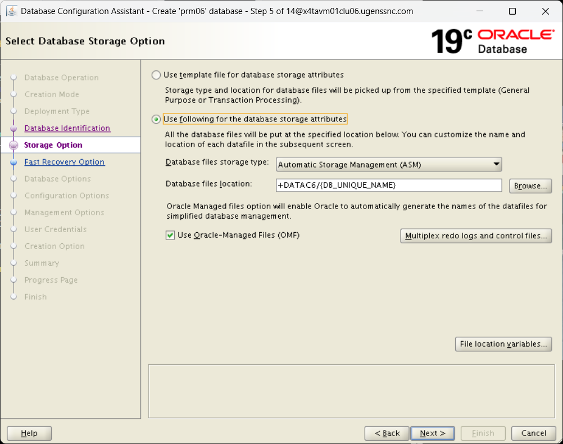
Task: Click the Oracle 19c Database logo
Action: point(493,42)
